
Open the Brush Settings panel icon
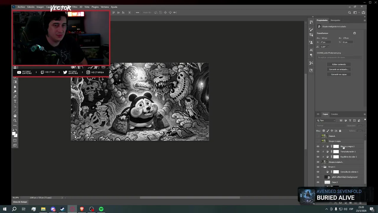(x=311, y=35)
